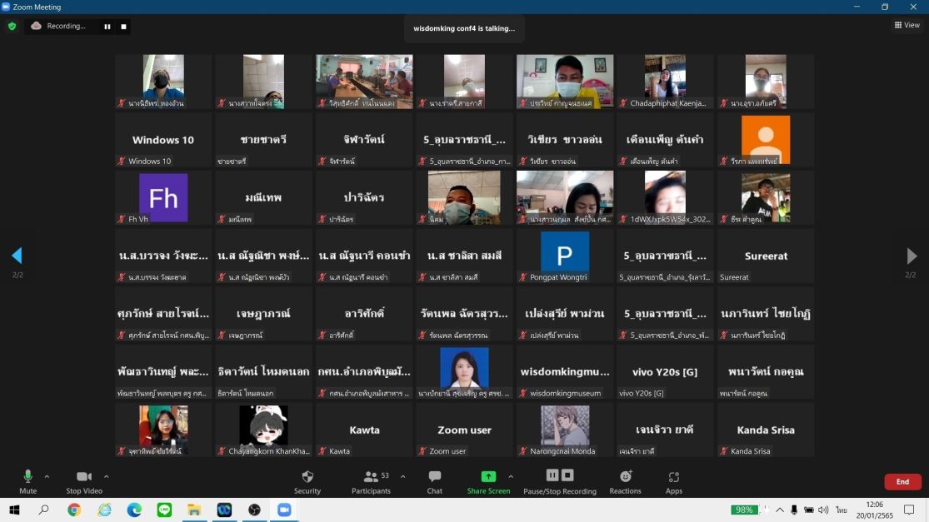The height and width of the screenshot is (522, 929).
Task: Open video options arrow beside Stop Video
Action: pos(106,476)
